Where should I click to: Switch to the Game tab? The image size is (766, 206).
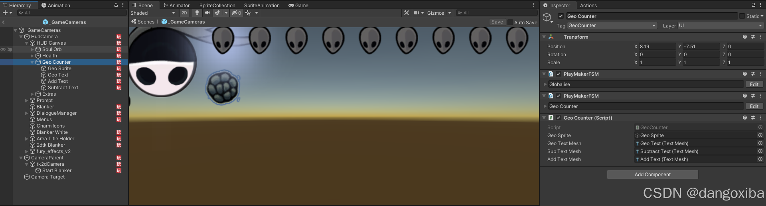coord(298,5)
